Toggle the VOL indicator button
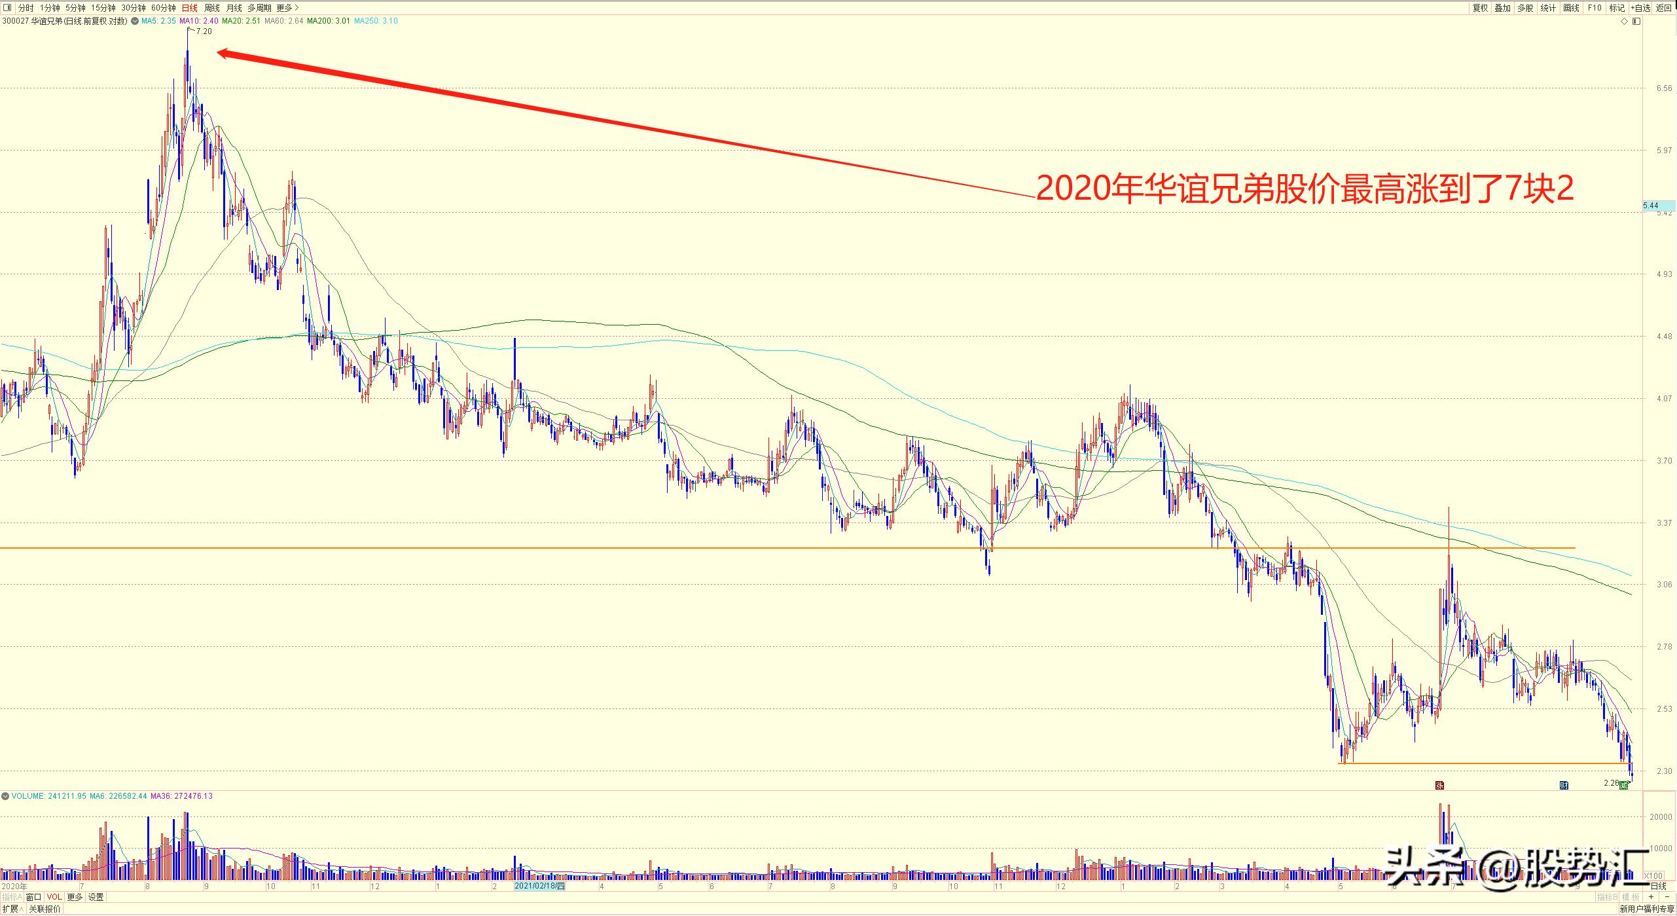This screenshot has width=1677, height=916. pos(54,897)
